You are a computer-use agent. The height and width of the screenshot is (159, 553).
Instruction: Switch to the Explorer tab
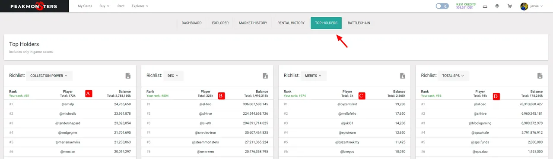point(220,23)
